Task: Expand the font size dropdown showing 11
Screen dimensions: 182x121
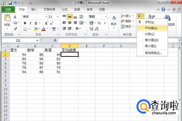Action: 54,17
